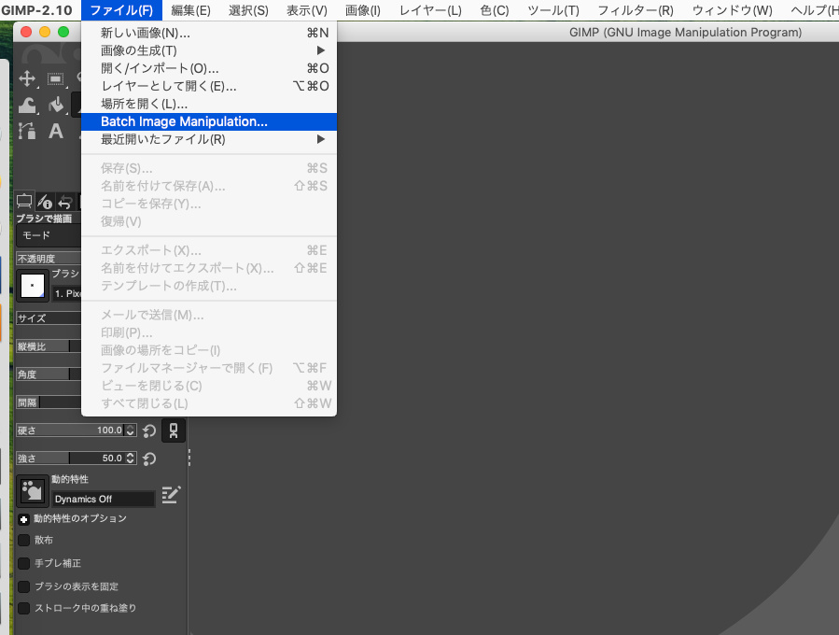Open the Tool Options tab icon
839x635 pixels.
[24, 202]
